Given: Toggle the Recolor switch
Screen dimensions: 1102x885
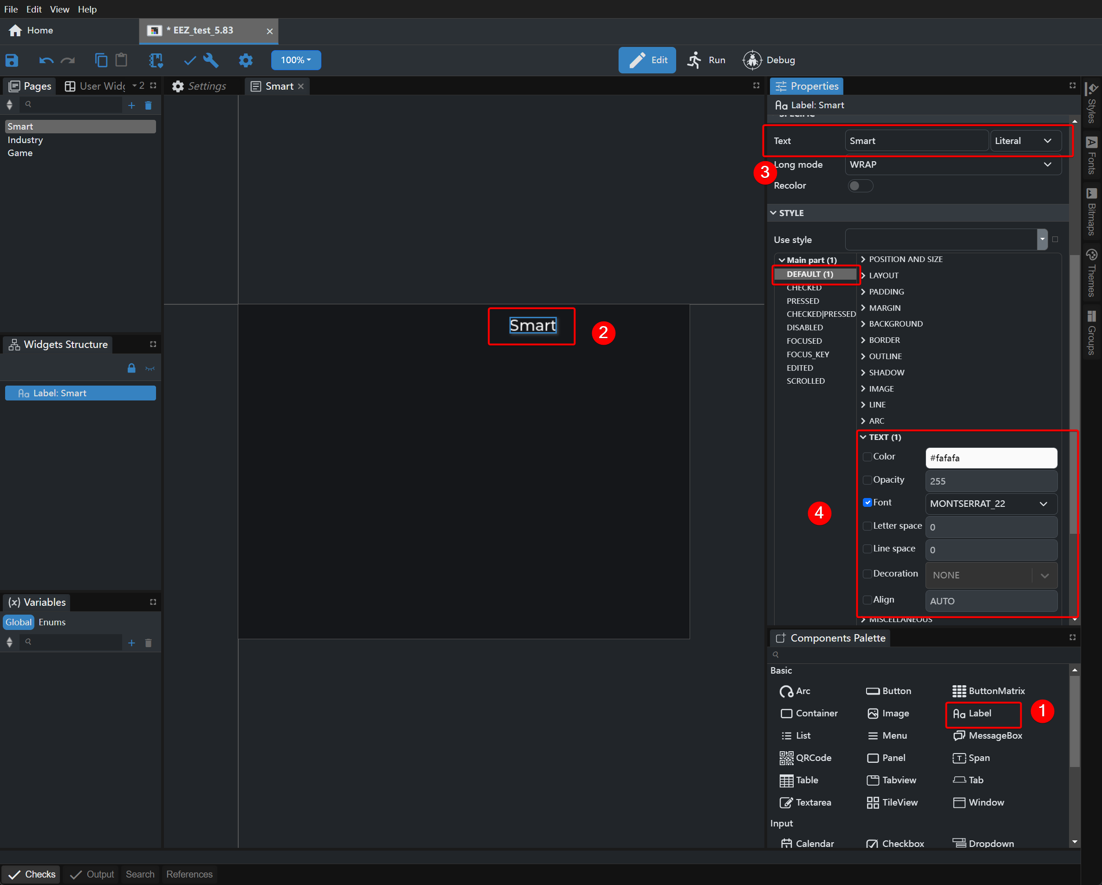Looking at the screenshot, I should tap(860, 185).
